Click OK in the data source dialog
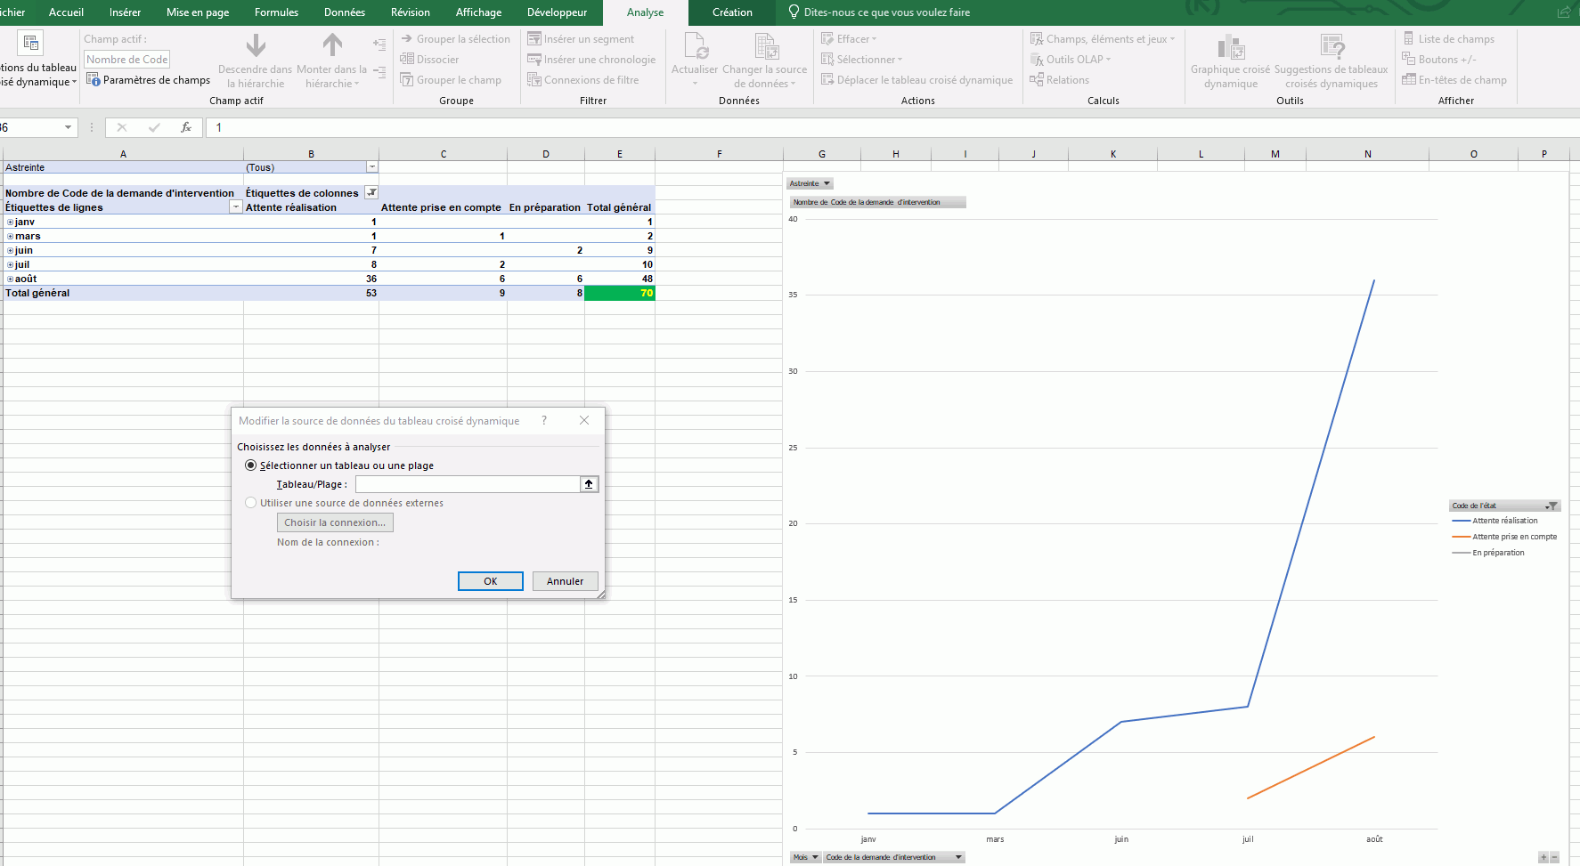This screenshot has height=866, width=1580. pyautogui.click(x=490, y=581)
